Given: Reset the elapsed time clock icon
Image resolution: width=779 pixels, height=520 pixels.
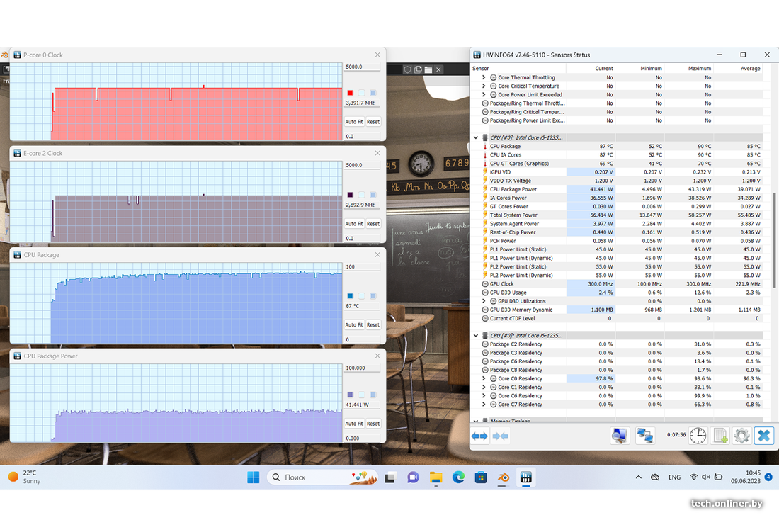Looking at the screenshot, I should (698, 436).
